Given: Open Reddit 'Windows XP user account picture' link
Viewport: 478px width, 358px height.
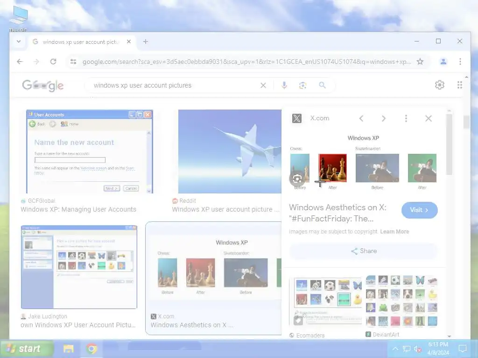Looking at the screenshot, I should click(x=225, y=209).
